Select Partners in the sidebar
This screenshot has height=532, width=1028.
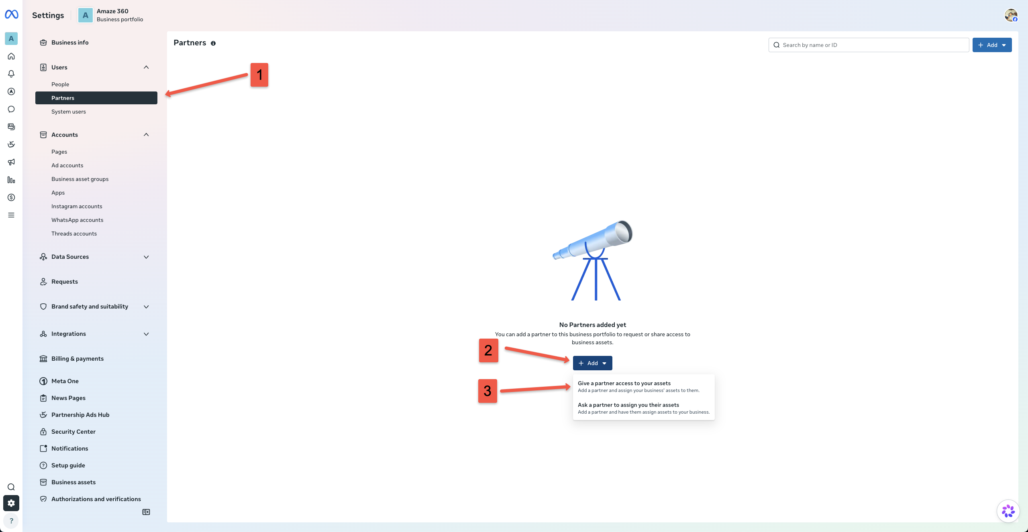coord(96,98)
